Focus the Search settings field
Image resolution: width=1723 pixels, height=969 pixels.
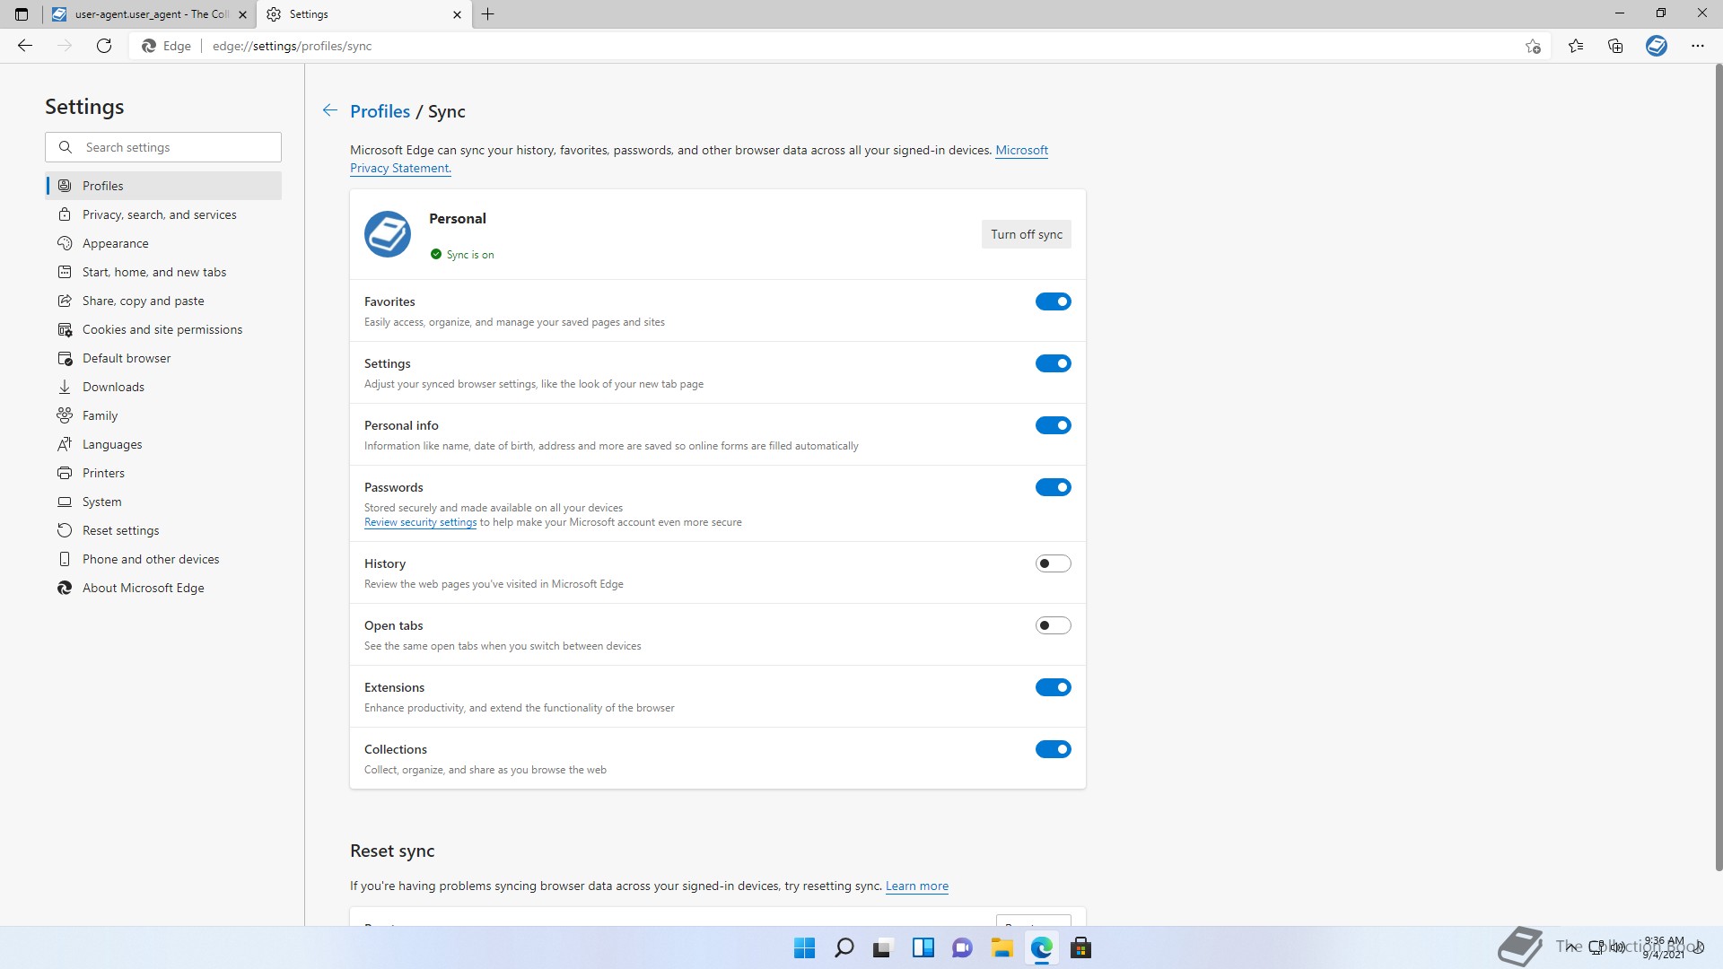click(163, 147)
